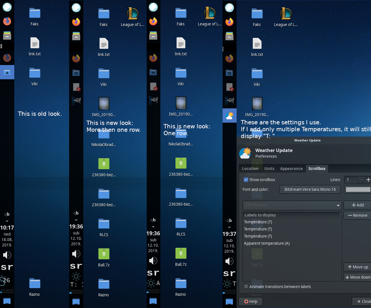Switch to the Appearance tab

(x=291, y=169)
